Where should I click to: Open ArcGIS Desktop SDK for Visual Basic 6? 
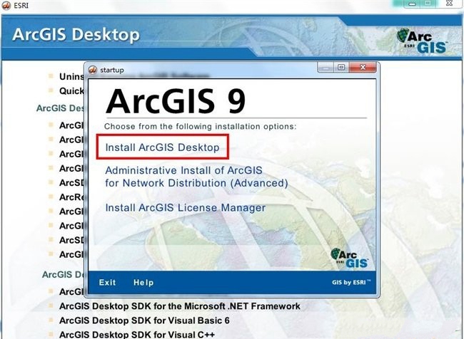[144, 320]
